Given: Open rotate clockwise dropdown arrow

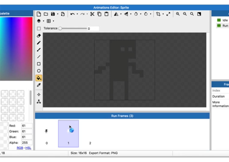Looking at the screenshot, I should tap(151, 14).
